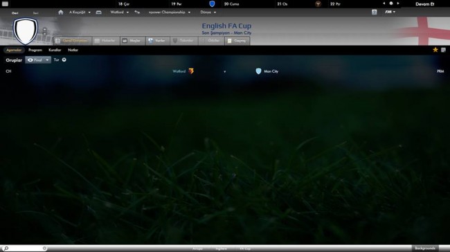The image size is (450, 252).
Task: Open the Maçlar matches tab
Action: click(x=132, y=41)
